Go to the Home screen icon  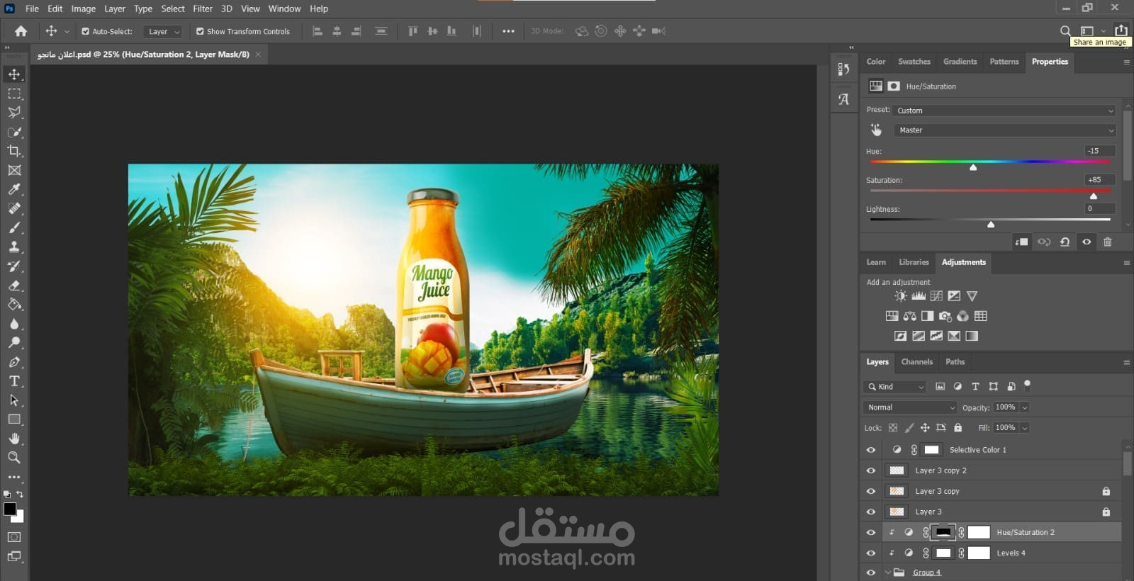click(x=21, y=31)
